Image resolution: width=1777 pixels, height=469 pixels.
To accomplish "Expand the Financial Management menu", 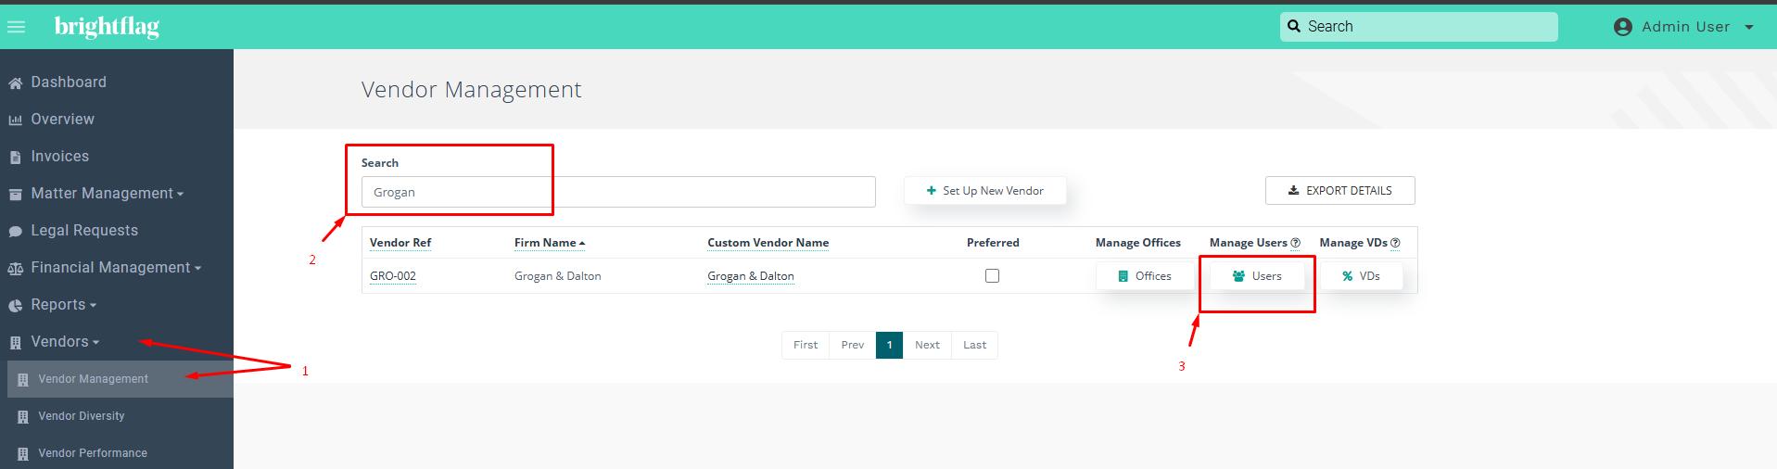I will (117, 268).
